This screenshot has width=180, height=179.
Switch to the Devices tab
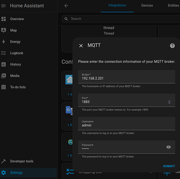(x=147, y=5)
